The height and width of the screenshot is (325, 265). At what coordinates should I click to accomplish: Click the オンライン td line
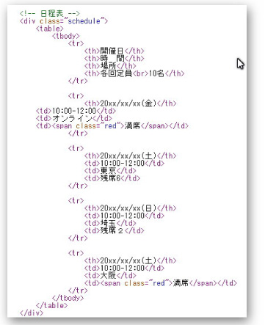coord(74,118)
